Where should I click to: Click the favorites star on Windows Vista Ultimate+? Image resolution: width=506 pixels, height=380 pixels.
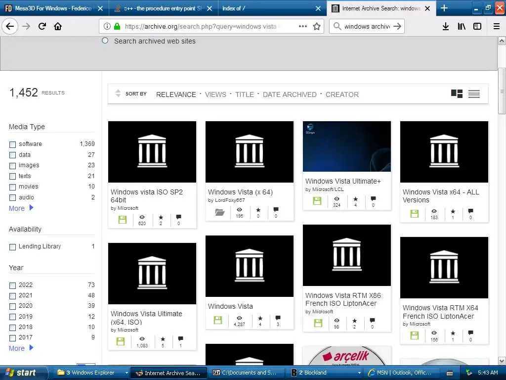(355, 199)
